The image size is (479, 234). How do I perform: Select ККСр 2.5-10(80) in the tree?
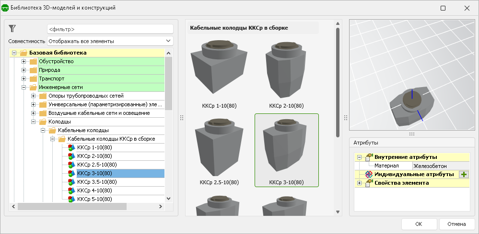97,165
